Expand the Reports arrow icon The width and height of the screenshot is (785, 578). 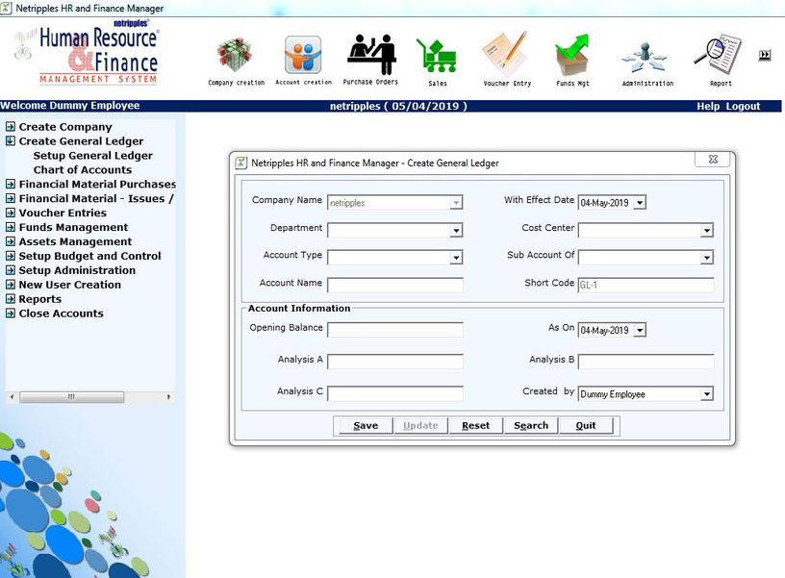pyautogui.click(x=10, y=299)
